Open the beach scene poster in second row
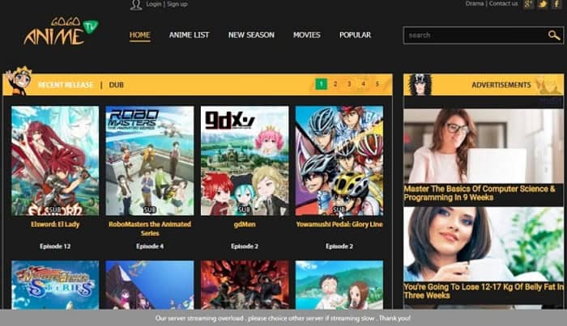This screenshot has height=326, width=567. (339, 285)
